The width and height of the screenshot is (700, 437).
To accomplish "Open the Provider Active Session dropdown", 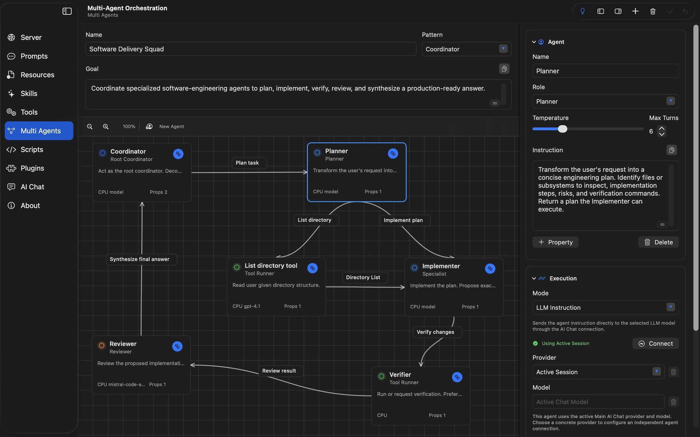I will (599, 372).
